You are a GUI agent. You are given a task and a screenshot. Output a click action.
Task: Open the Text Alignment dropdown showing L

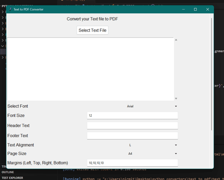click(132, 145)
